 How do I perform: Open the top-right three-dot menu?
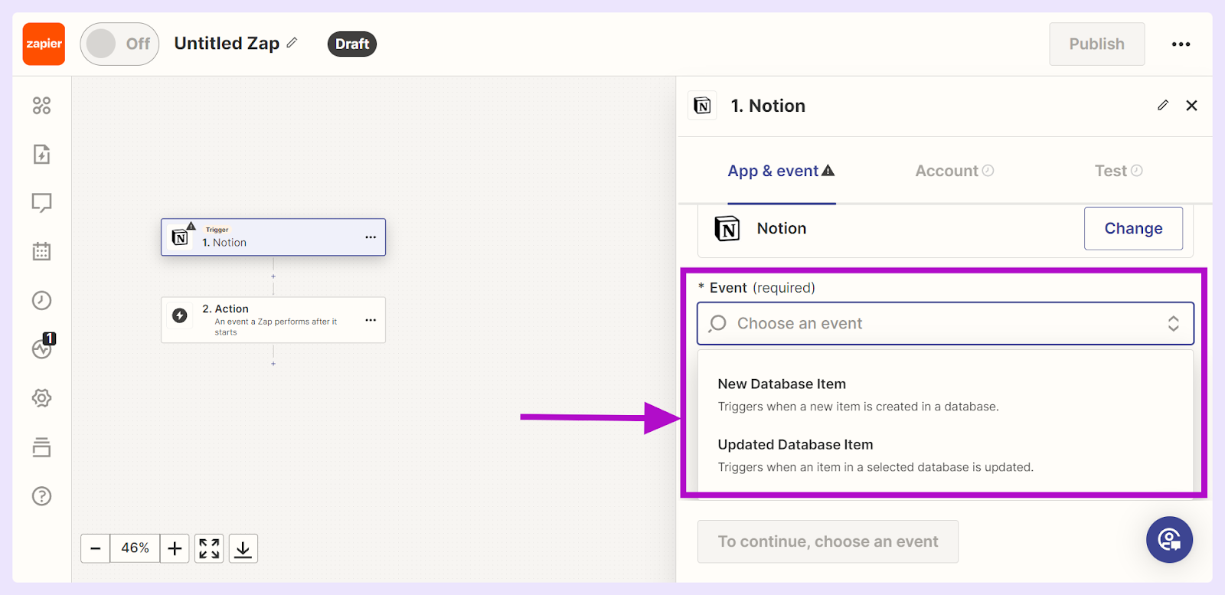tap(1181, 44)
